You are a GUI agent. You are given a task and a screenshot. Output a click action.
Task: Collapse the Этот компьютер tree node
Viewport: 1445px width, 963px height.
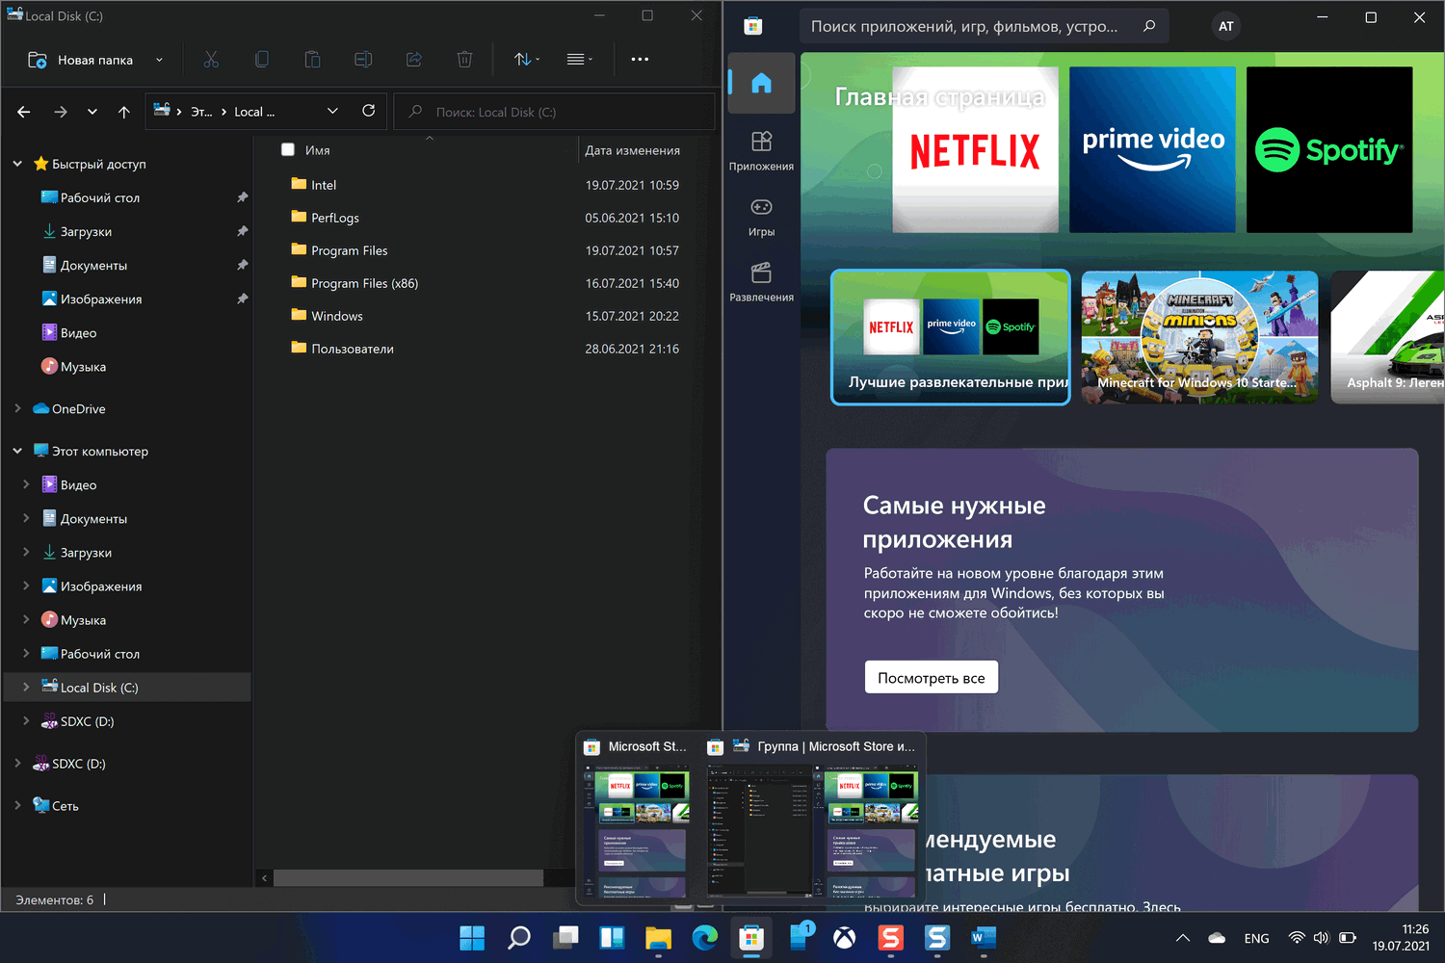[x=17, y=451]
